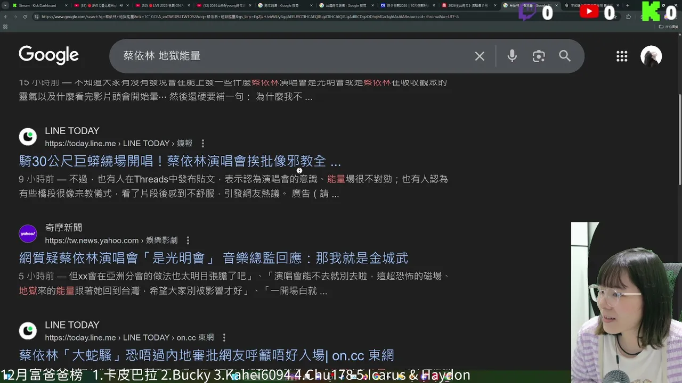This screenshot has width=682, height=383.
Task: Open the Google apps grid
Action: pos(622,56)
